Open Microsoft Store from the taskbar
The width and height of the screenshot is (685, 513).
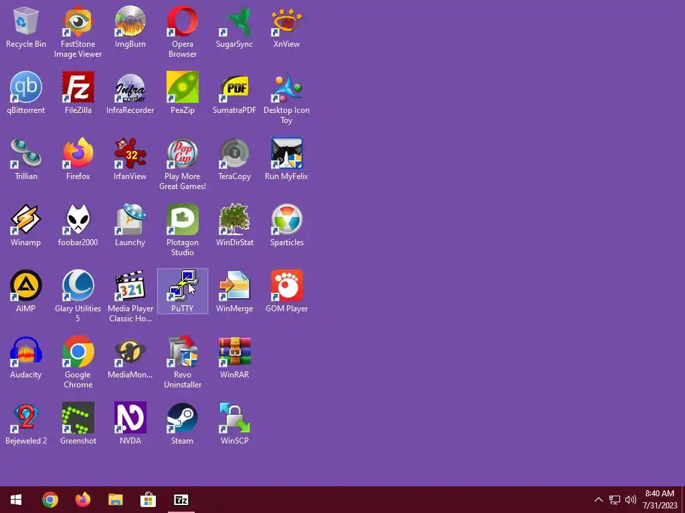point(148,500)
